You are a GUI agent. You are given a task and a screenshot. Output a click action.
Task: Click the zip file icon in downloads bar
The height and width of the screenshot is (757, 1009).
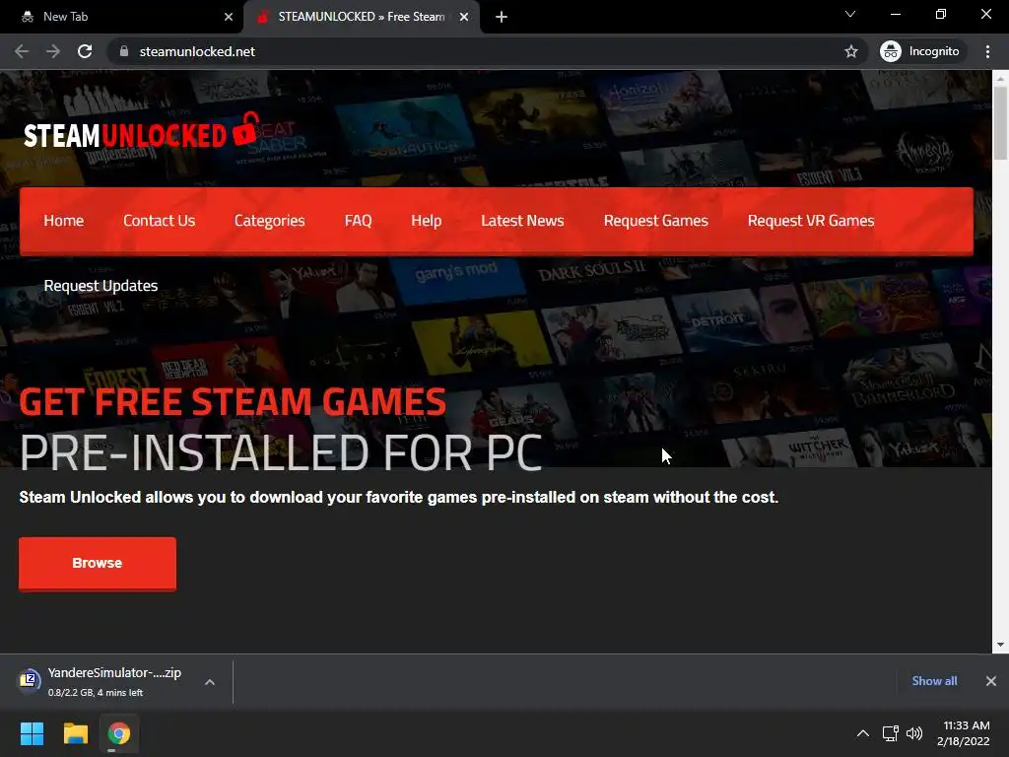[x=29, y=680]
